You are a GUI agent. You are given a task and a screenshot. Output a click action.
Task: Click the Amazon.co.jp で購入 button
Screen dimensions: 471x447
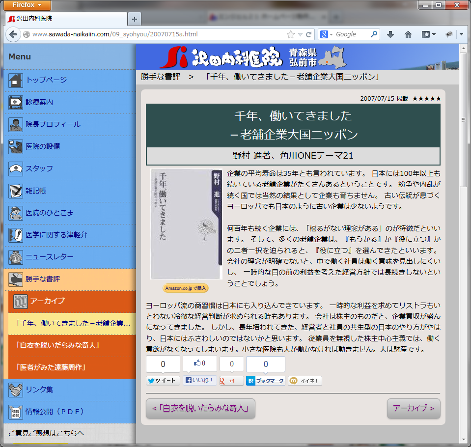coord(186,288)
